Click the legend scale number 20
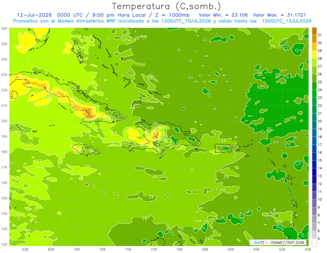The height and width of the screenshot is (253, 327). click(x=320, y=121)
